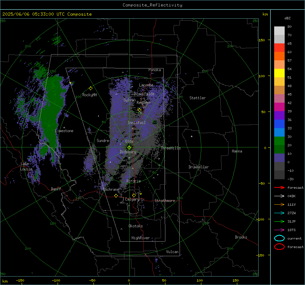Click the Brooks city label
The height and width of the screenshot is (285, 305).
pos(241,237)
